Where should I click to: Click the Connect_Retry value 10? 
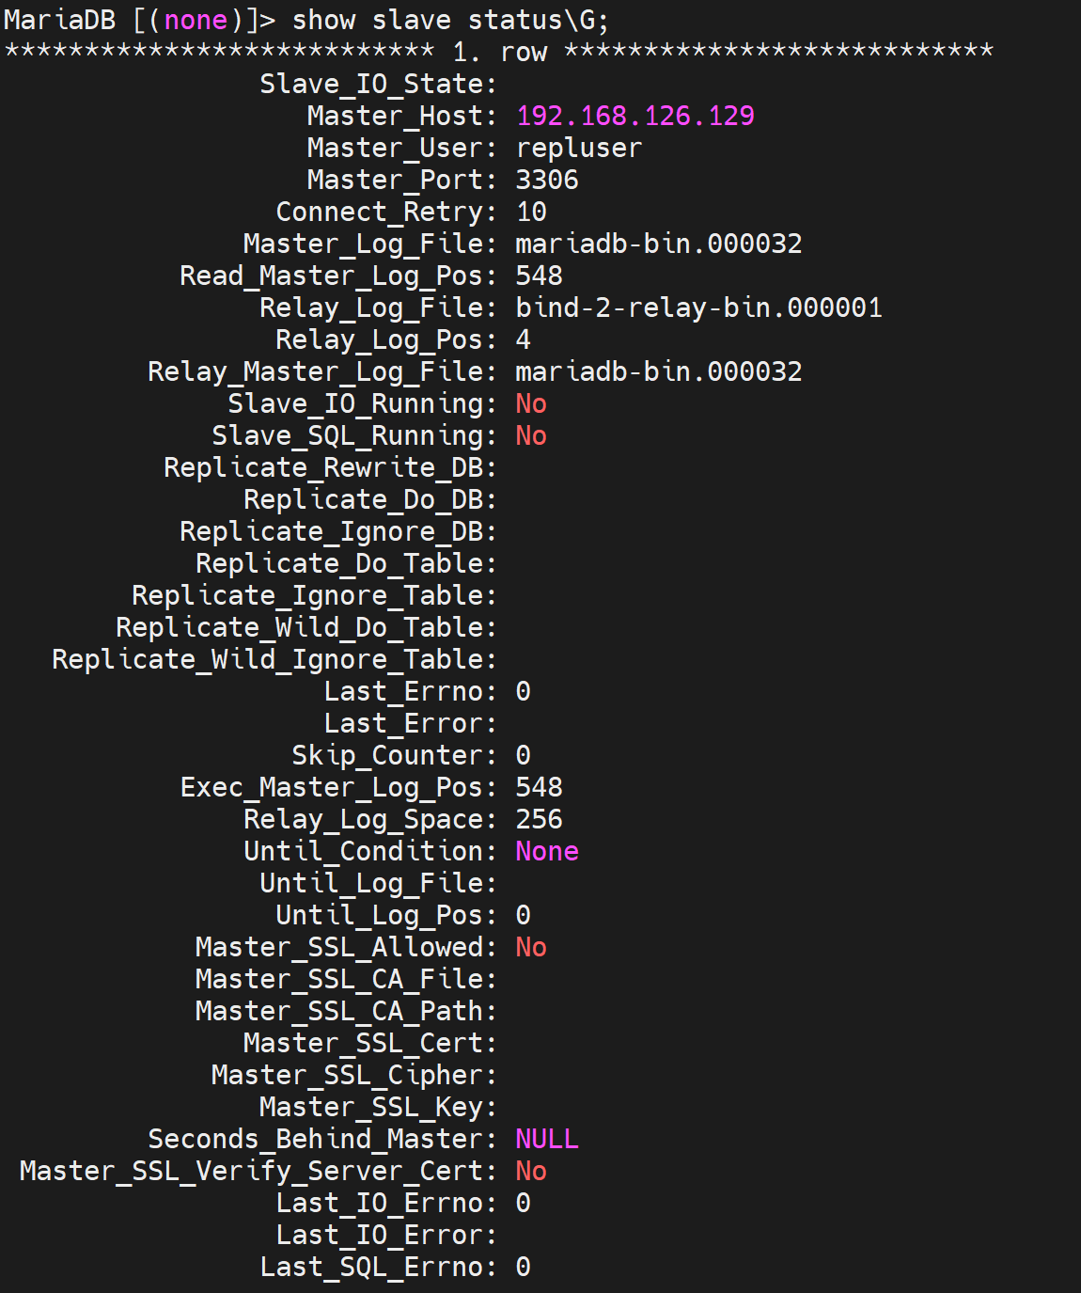pos(530,212)
